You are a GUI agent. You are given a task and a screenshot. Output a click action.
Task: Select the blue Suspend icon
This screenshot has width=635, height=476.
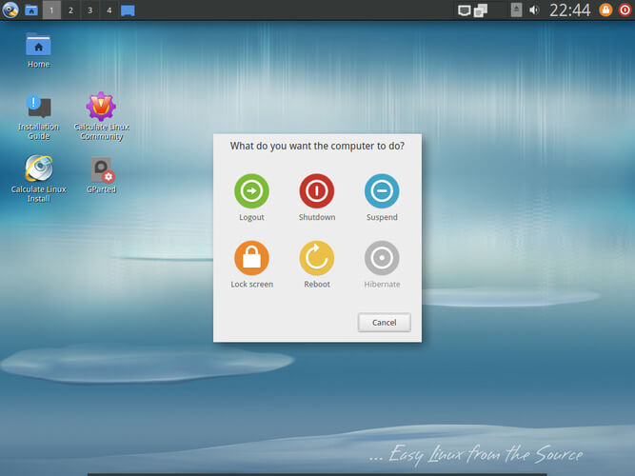point(382,190)
